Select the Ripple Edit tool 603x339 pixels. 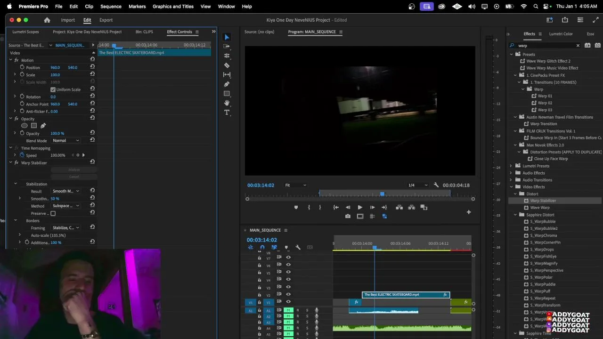[227, 56]
